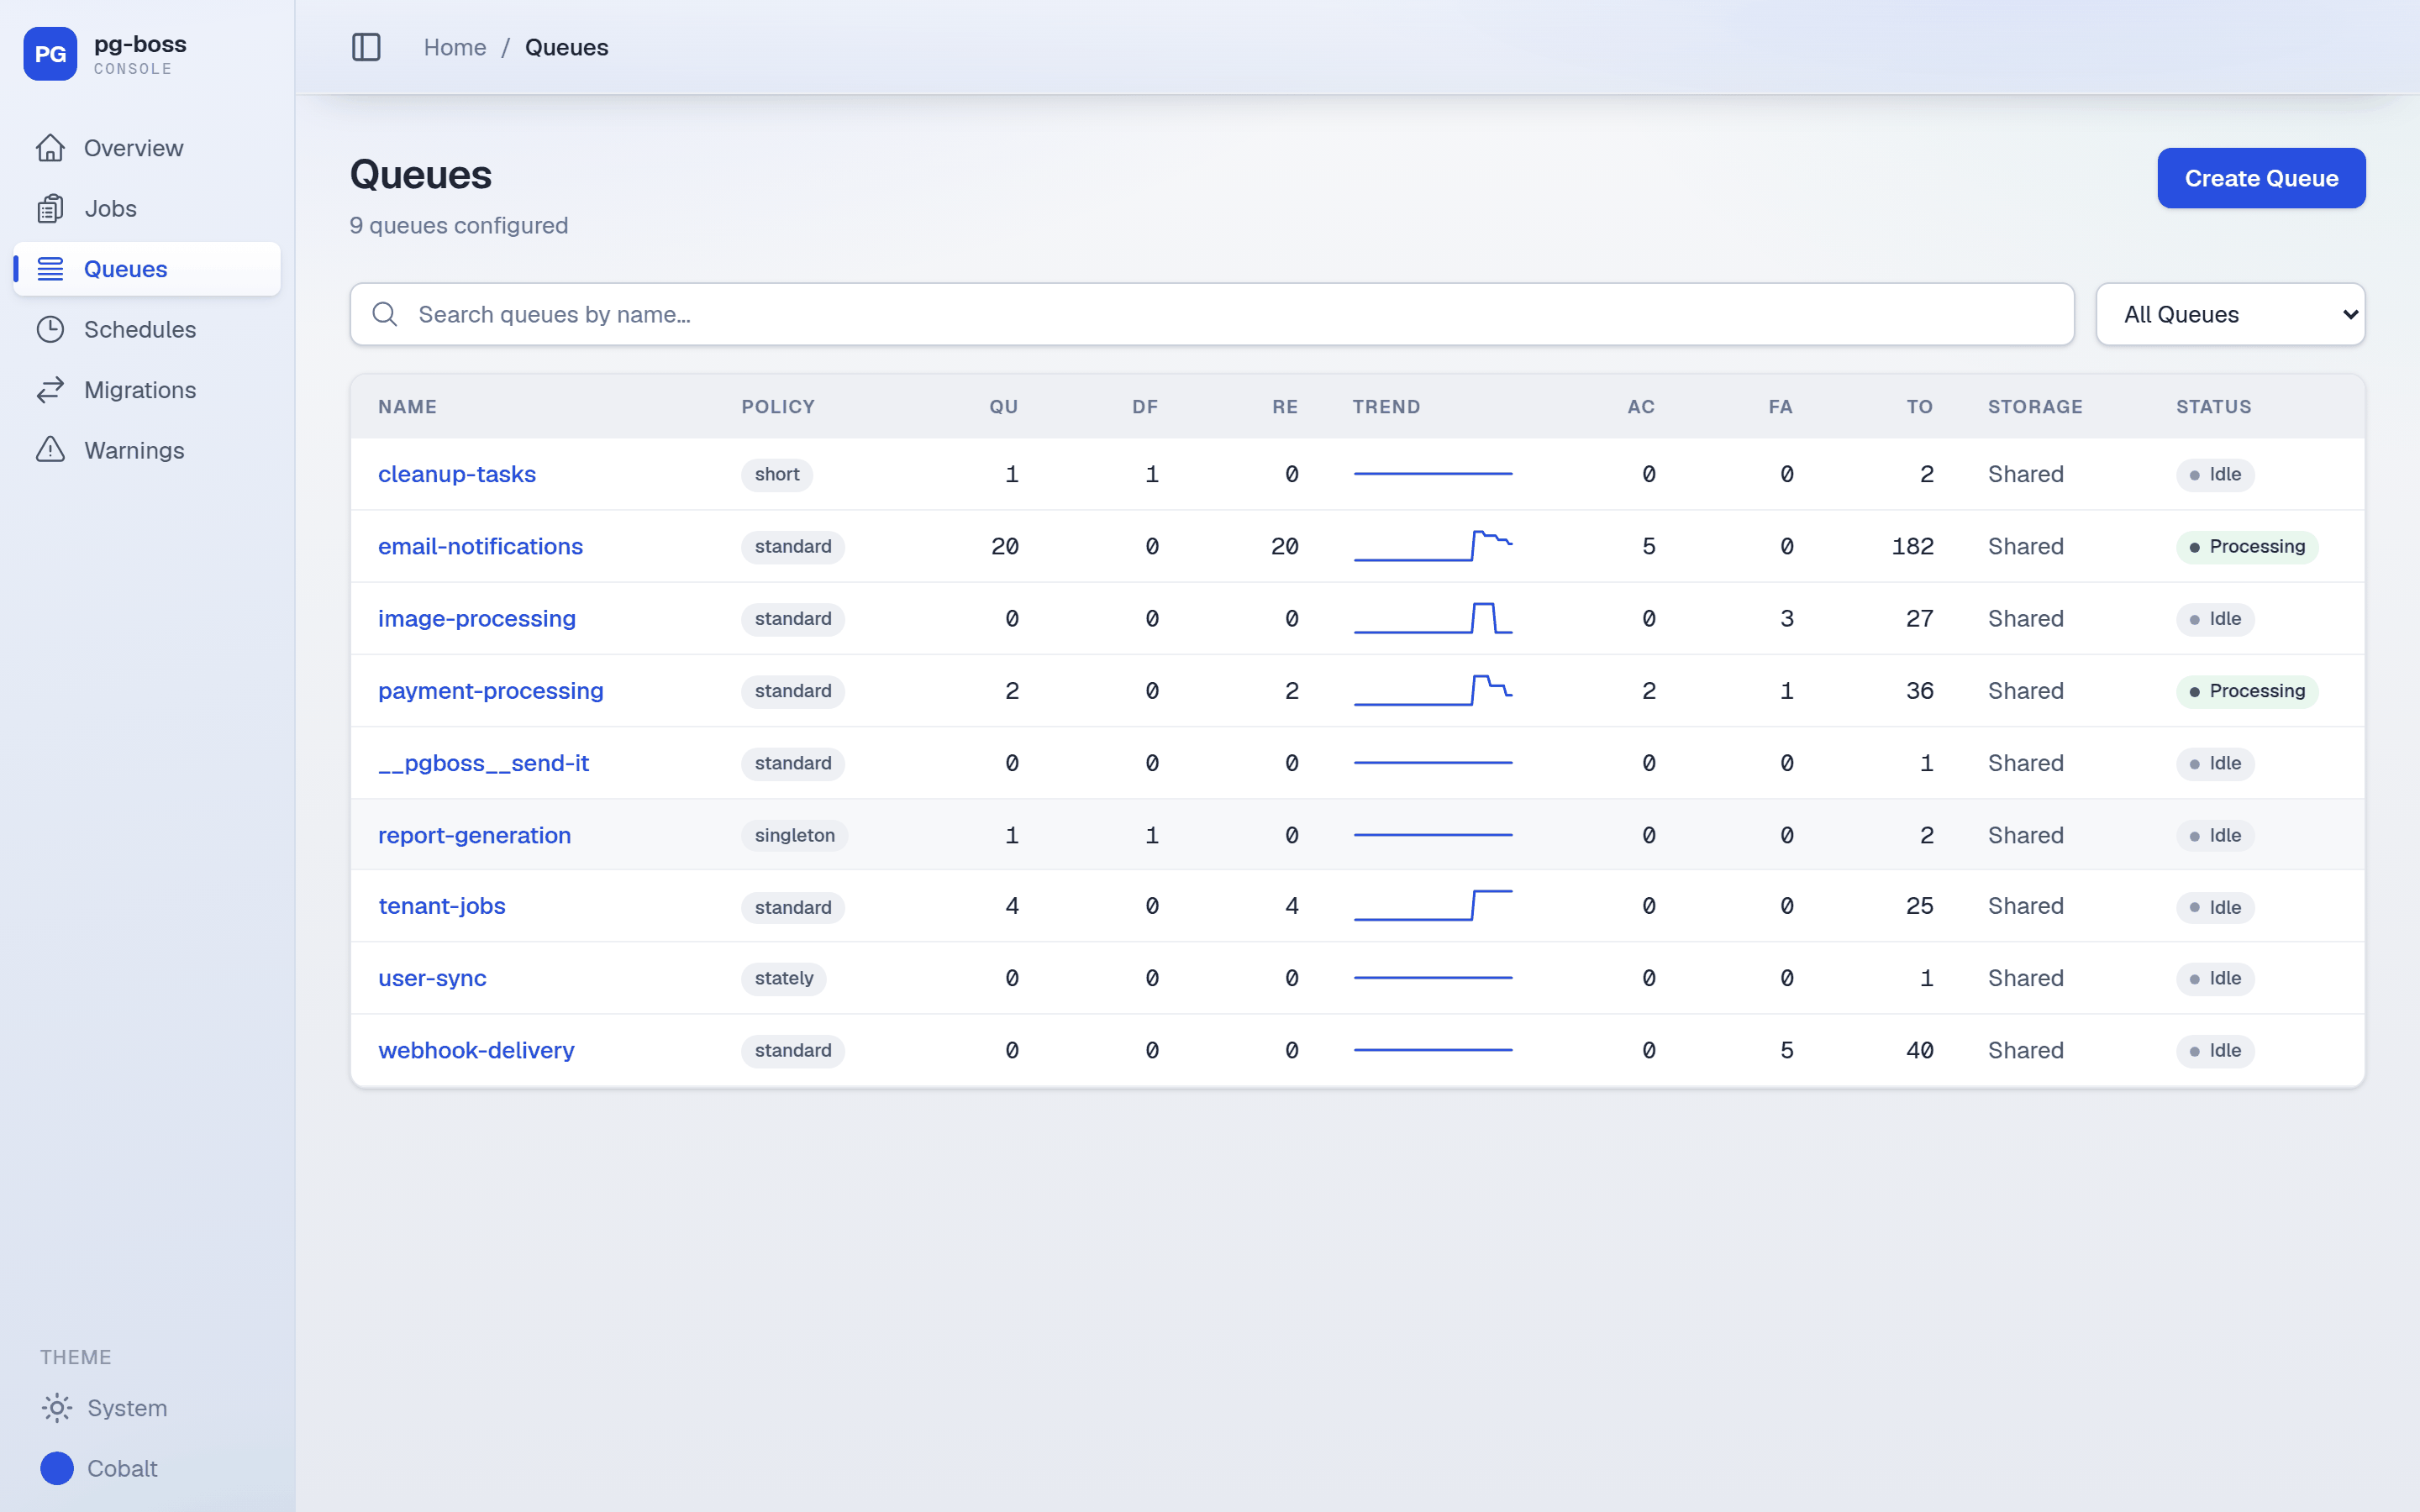The width and height of the screenshot is (2420, 1512).
Task: Click the Queues list icon
Action: coord(50,269)
